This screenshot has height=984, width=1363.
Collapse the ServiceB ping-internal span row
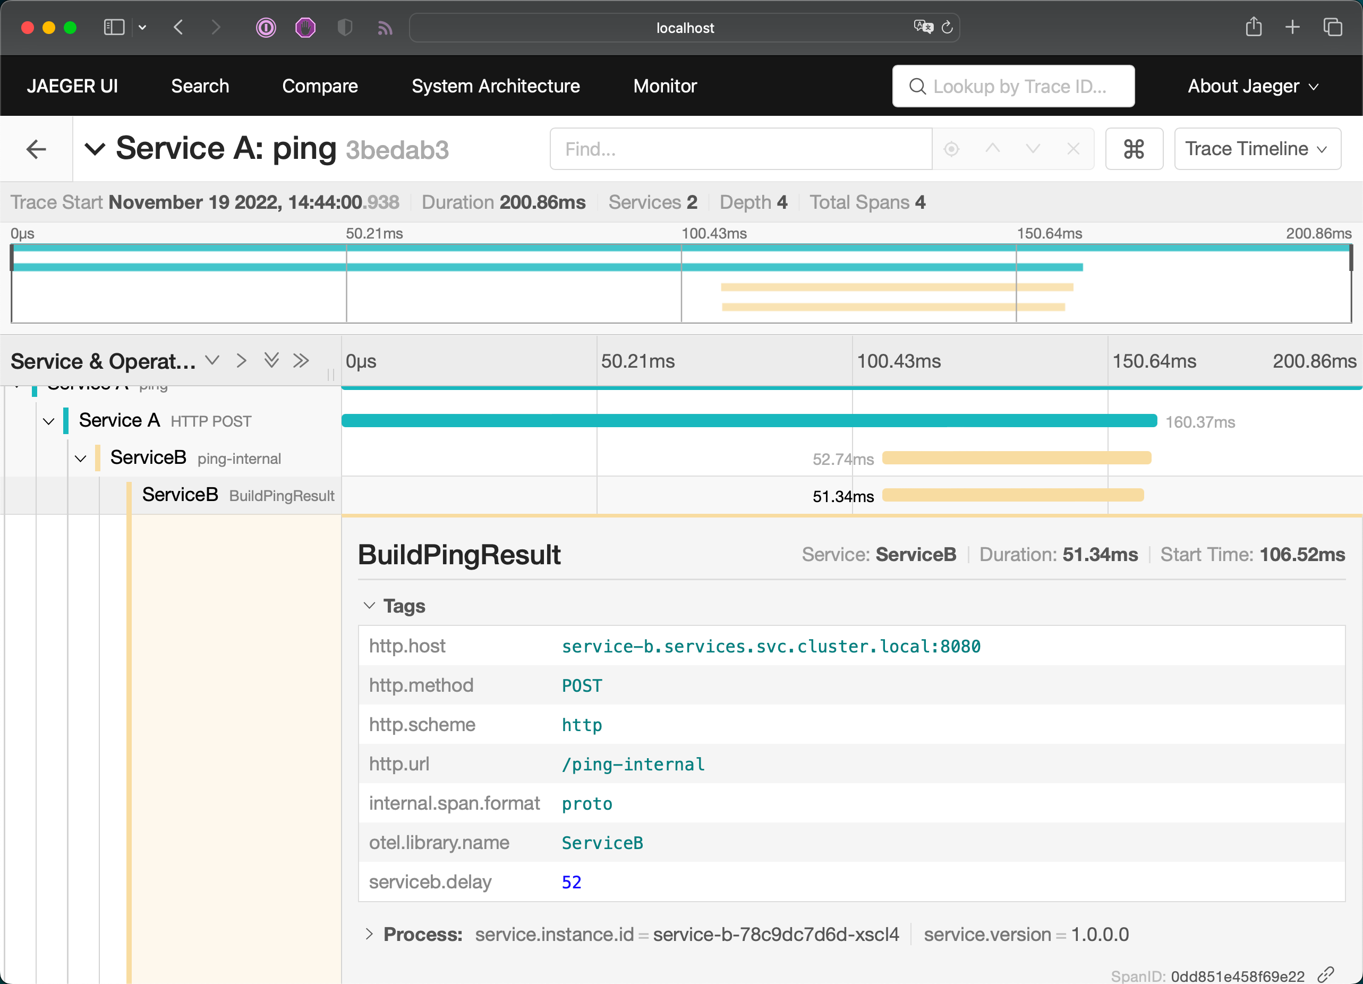pos(80,459)
